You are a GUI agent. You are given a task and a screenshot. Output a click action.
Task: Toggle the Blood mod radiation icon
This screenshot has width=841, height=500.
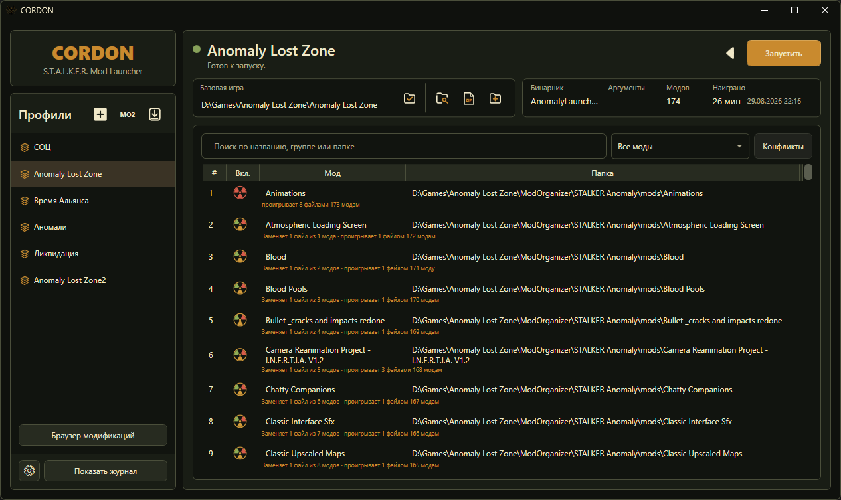click(x=240, y=256)
